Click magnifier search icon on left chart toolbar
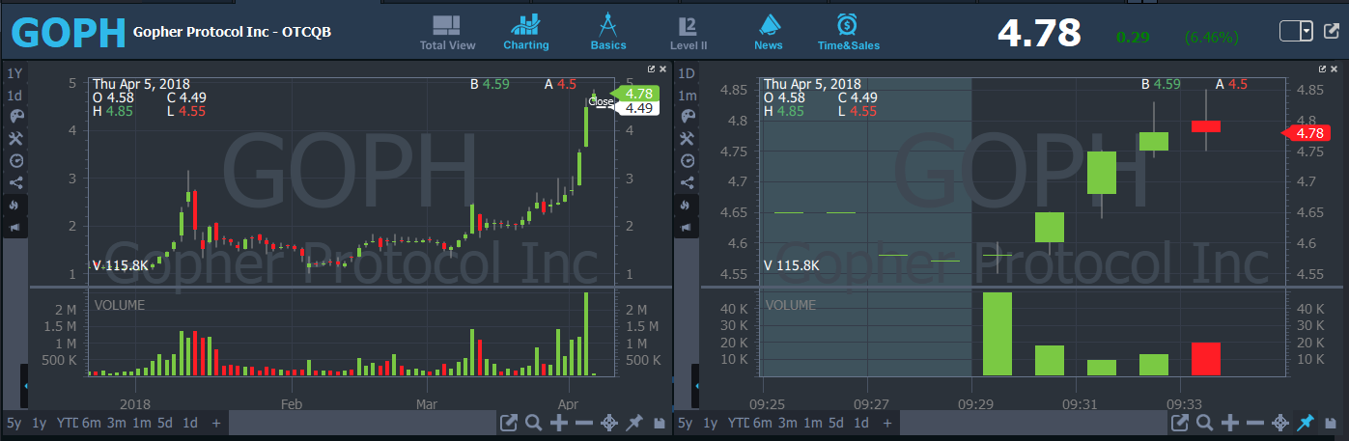1349x441 pixels. [533, 423]
